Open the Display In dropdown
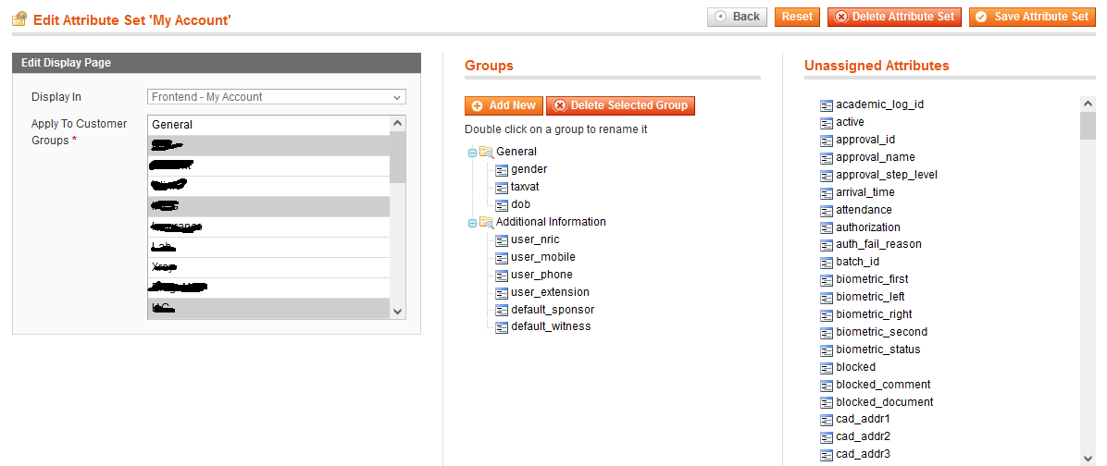1107x466 pixels. point(277,97)
